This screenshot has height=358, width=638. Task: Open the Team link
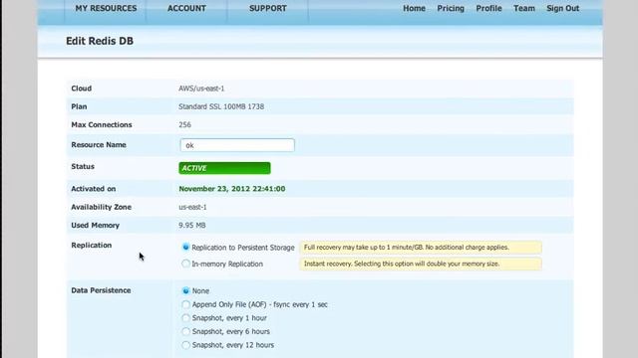tap(524, 9)
